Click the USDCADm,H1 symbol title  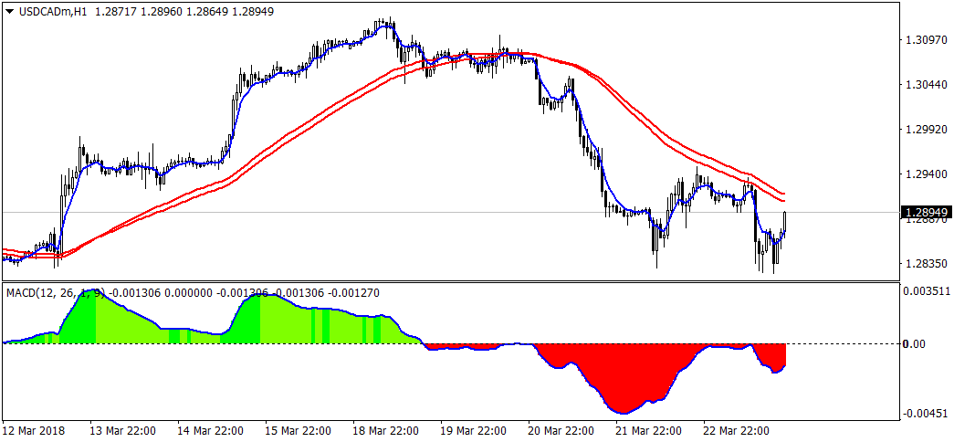click(52, 12)
